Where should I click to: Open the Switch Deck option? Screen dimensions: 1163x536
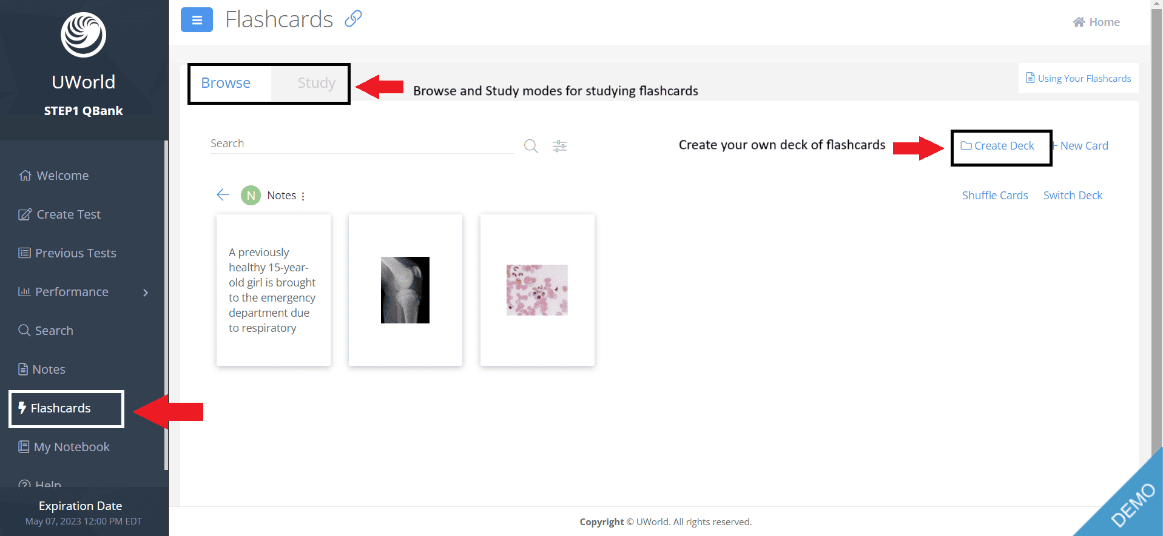pos(1073,196)
